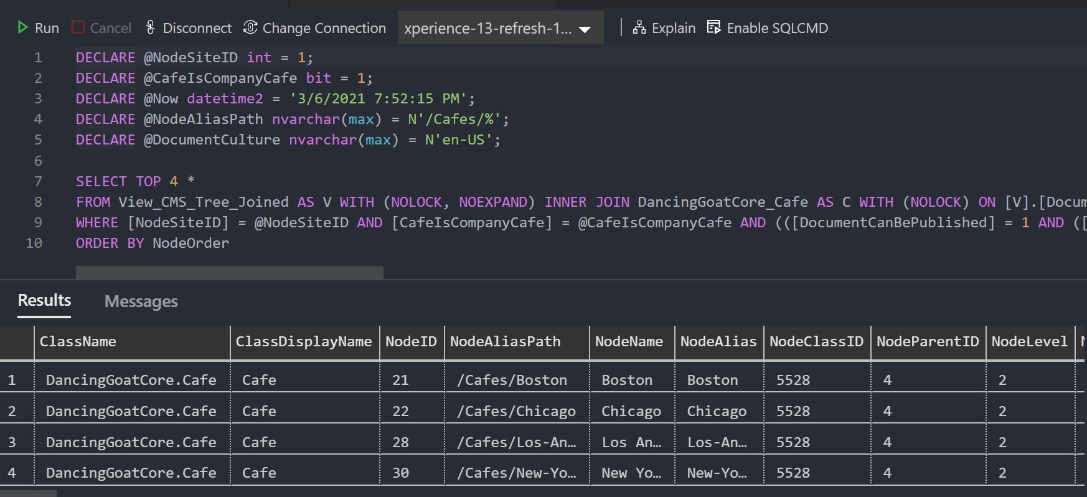Click the Boston NodeName cell
Viewport: 1087px width, 497px height.
pyautogui.click(x=632, y=380)
